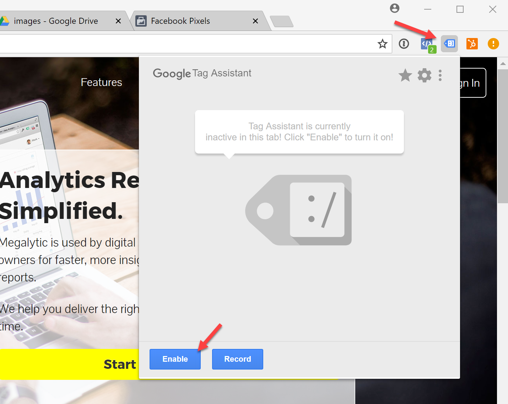Bookmark this page with the star icon
The image size is (508, 404).
382,44
